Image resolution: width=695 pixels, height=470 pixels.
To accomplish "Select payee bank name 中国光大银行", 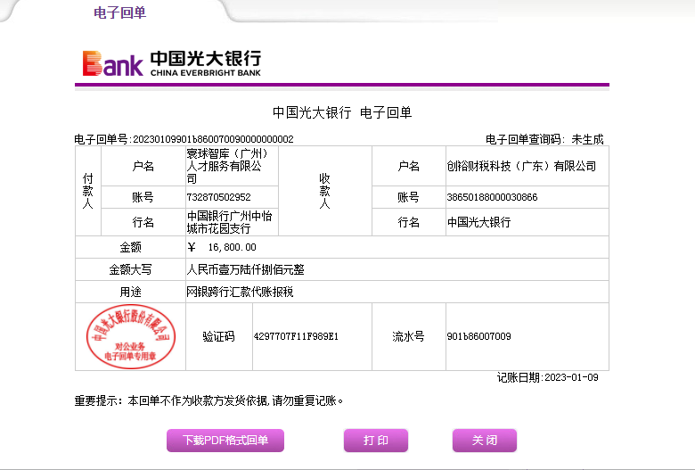I will pyautogui.click(x=478, y=222).
